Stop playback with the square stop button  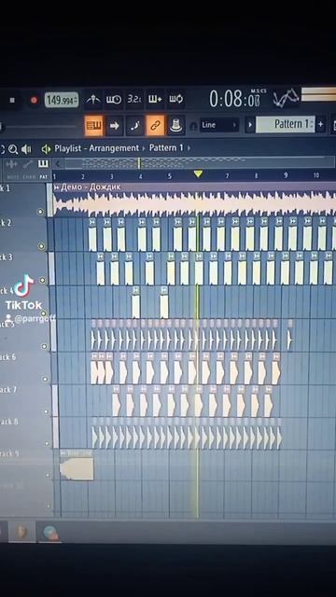[x=12, y=100]
